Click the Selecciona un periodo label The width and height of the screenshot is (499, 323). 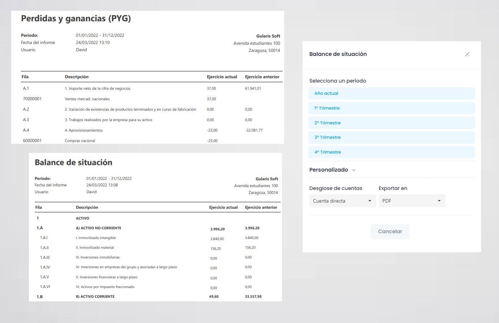coord(338,81)
